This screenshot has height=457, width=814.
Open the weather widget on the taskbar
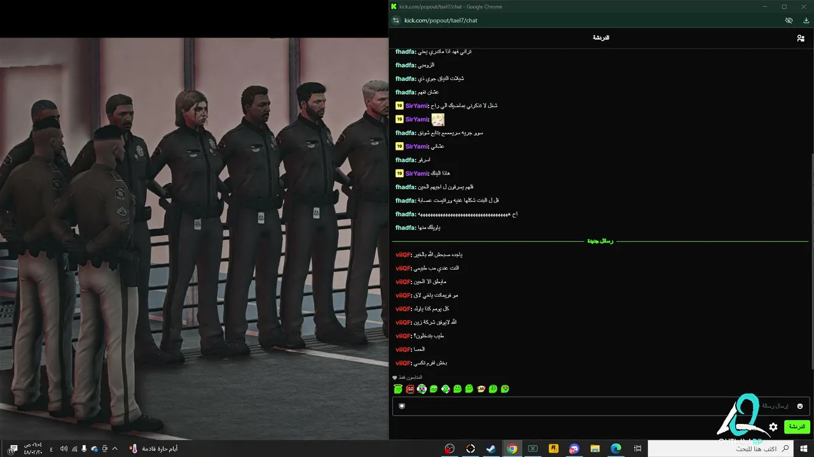tap(153, 449)
